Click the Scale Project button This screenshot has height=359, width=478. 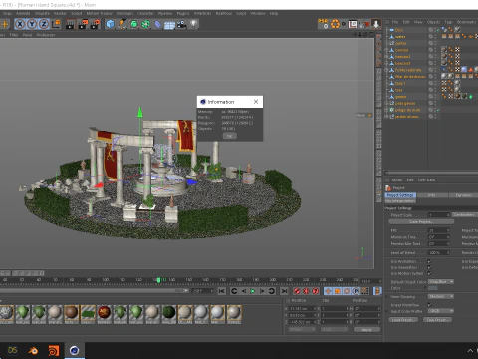click(x=421, y=222)
